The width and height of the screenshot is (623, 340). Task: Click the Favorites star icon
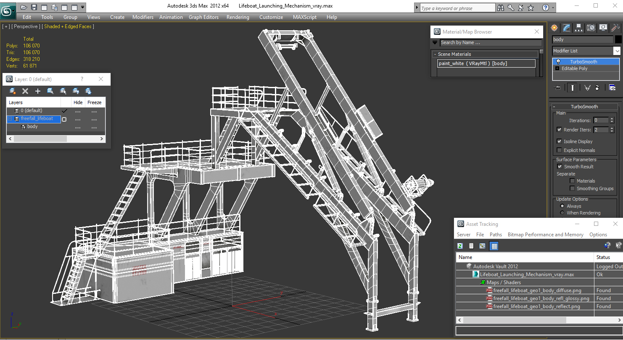(x=531, y=8)
